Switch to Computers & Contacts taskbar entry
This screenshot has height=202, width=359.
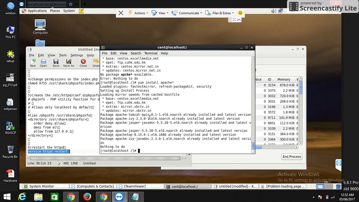coord(93,186)
